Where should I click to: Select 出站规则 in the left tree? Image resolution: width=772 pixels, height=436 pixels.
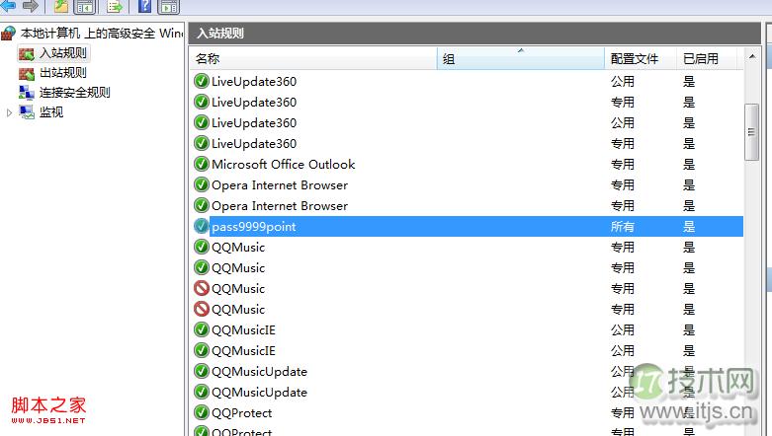pos(62,72)
